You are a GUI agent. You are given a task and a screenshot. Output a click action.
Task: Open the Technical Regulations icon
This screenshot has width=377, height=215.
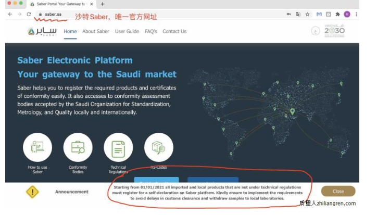pos(118,147)
